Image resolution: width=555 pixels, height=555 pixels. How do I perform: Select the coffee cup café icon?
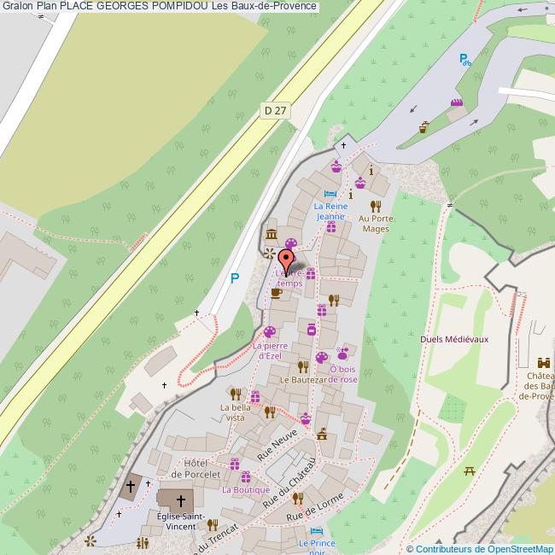pos(276,293)
